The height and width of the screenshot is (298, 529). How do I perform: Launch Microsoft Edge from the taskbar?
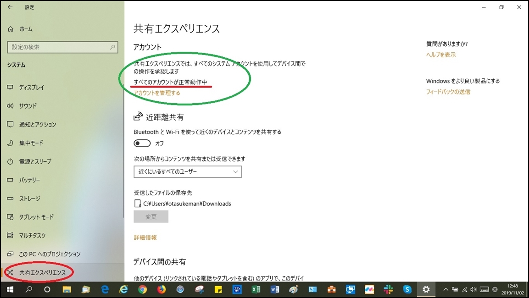click(x=105, y=289)
